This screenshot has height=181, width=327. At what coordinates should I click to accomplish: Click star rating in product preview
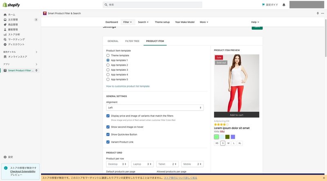pos(221,125)
